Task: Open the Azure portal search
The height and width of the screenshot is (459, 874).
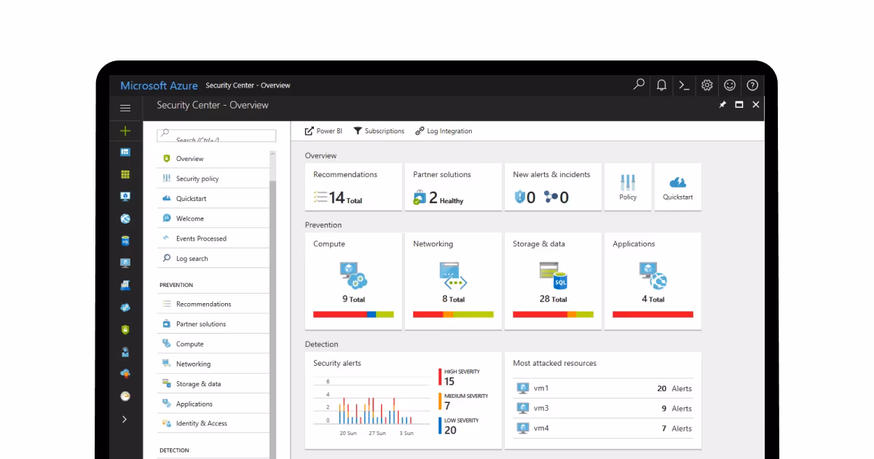Action: [x=638, y=85]
